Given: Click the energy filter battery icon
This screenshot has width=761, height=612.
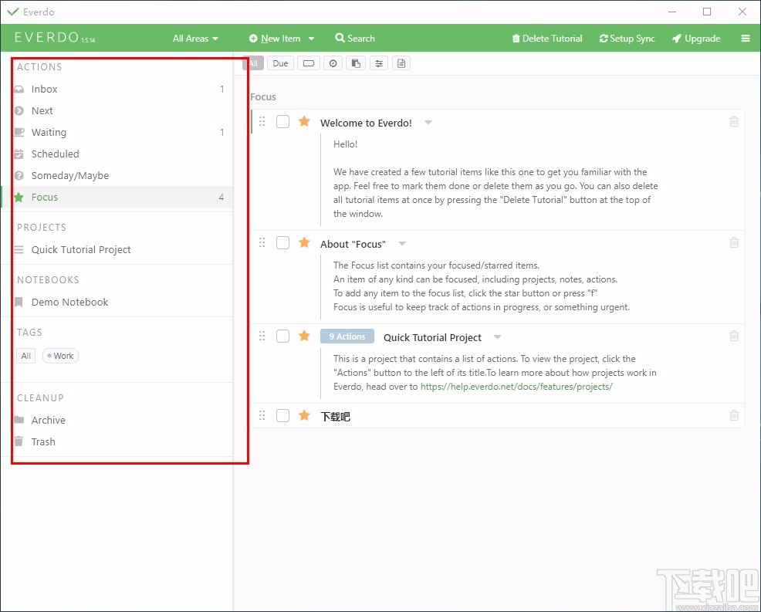Looking at the screenshot, I should coord(309,63).
